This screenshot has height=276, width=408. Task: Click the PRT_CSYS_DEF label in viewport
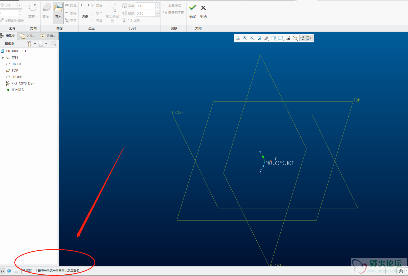point(280,163)
